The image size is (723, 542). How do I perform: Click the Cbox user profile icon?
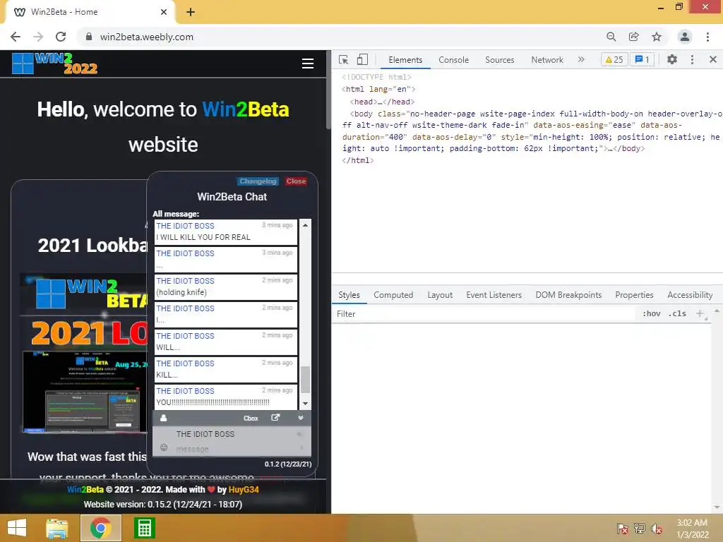[163, 418]
